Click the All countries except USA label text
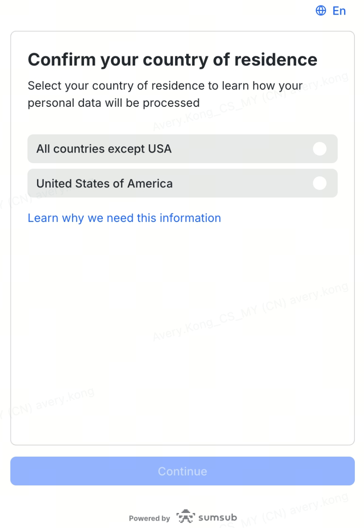364x528 pixels. coord(104,149)
